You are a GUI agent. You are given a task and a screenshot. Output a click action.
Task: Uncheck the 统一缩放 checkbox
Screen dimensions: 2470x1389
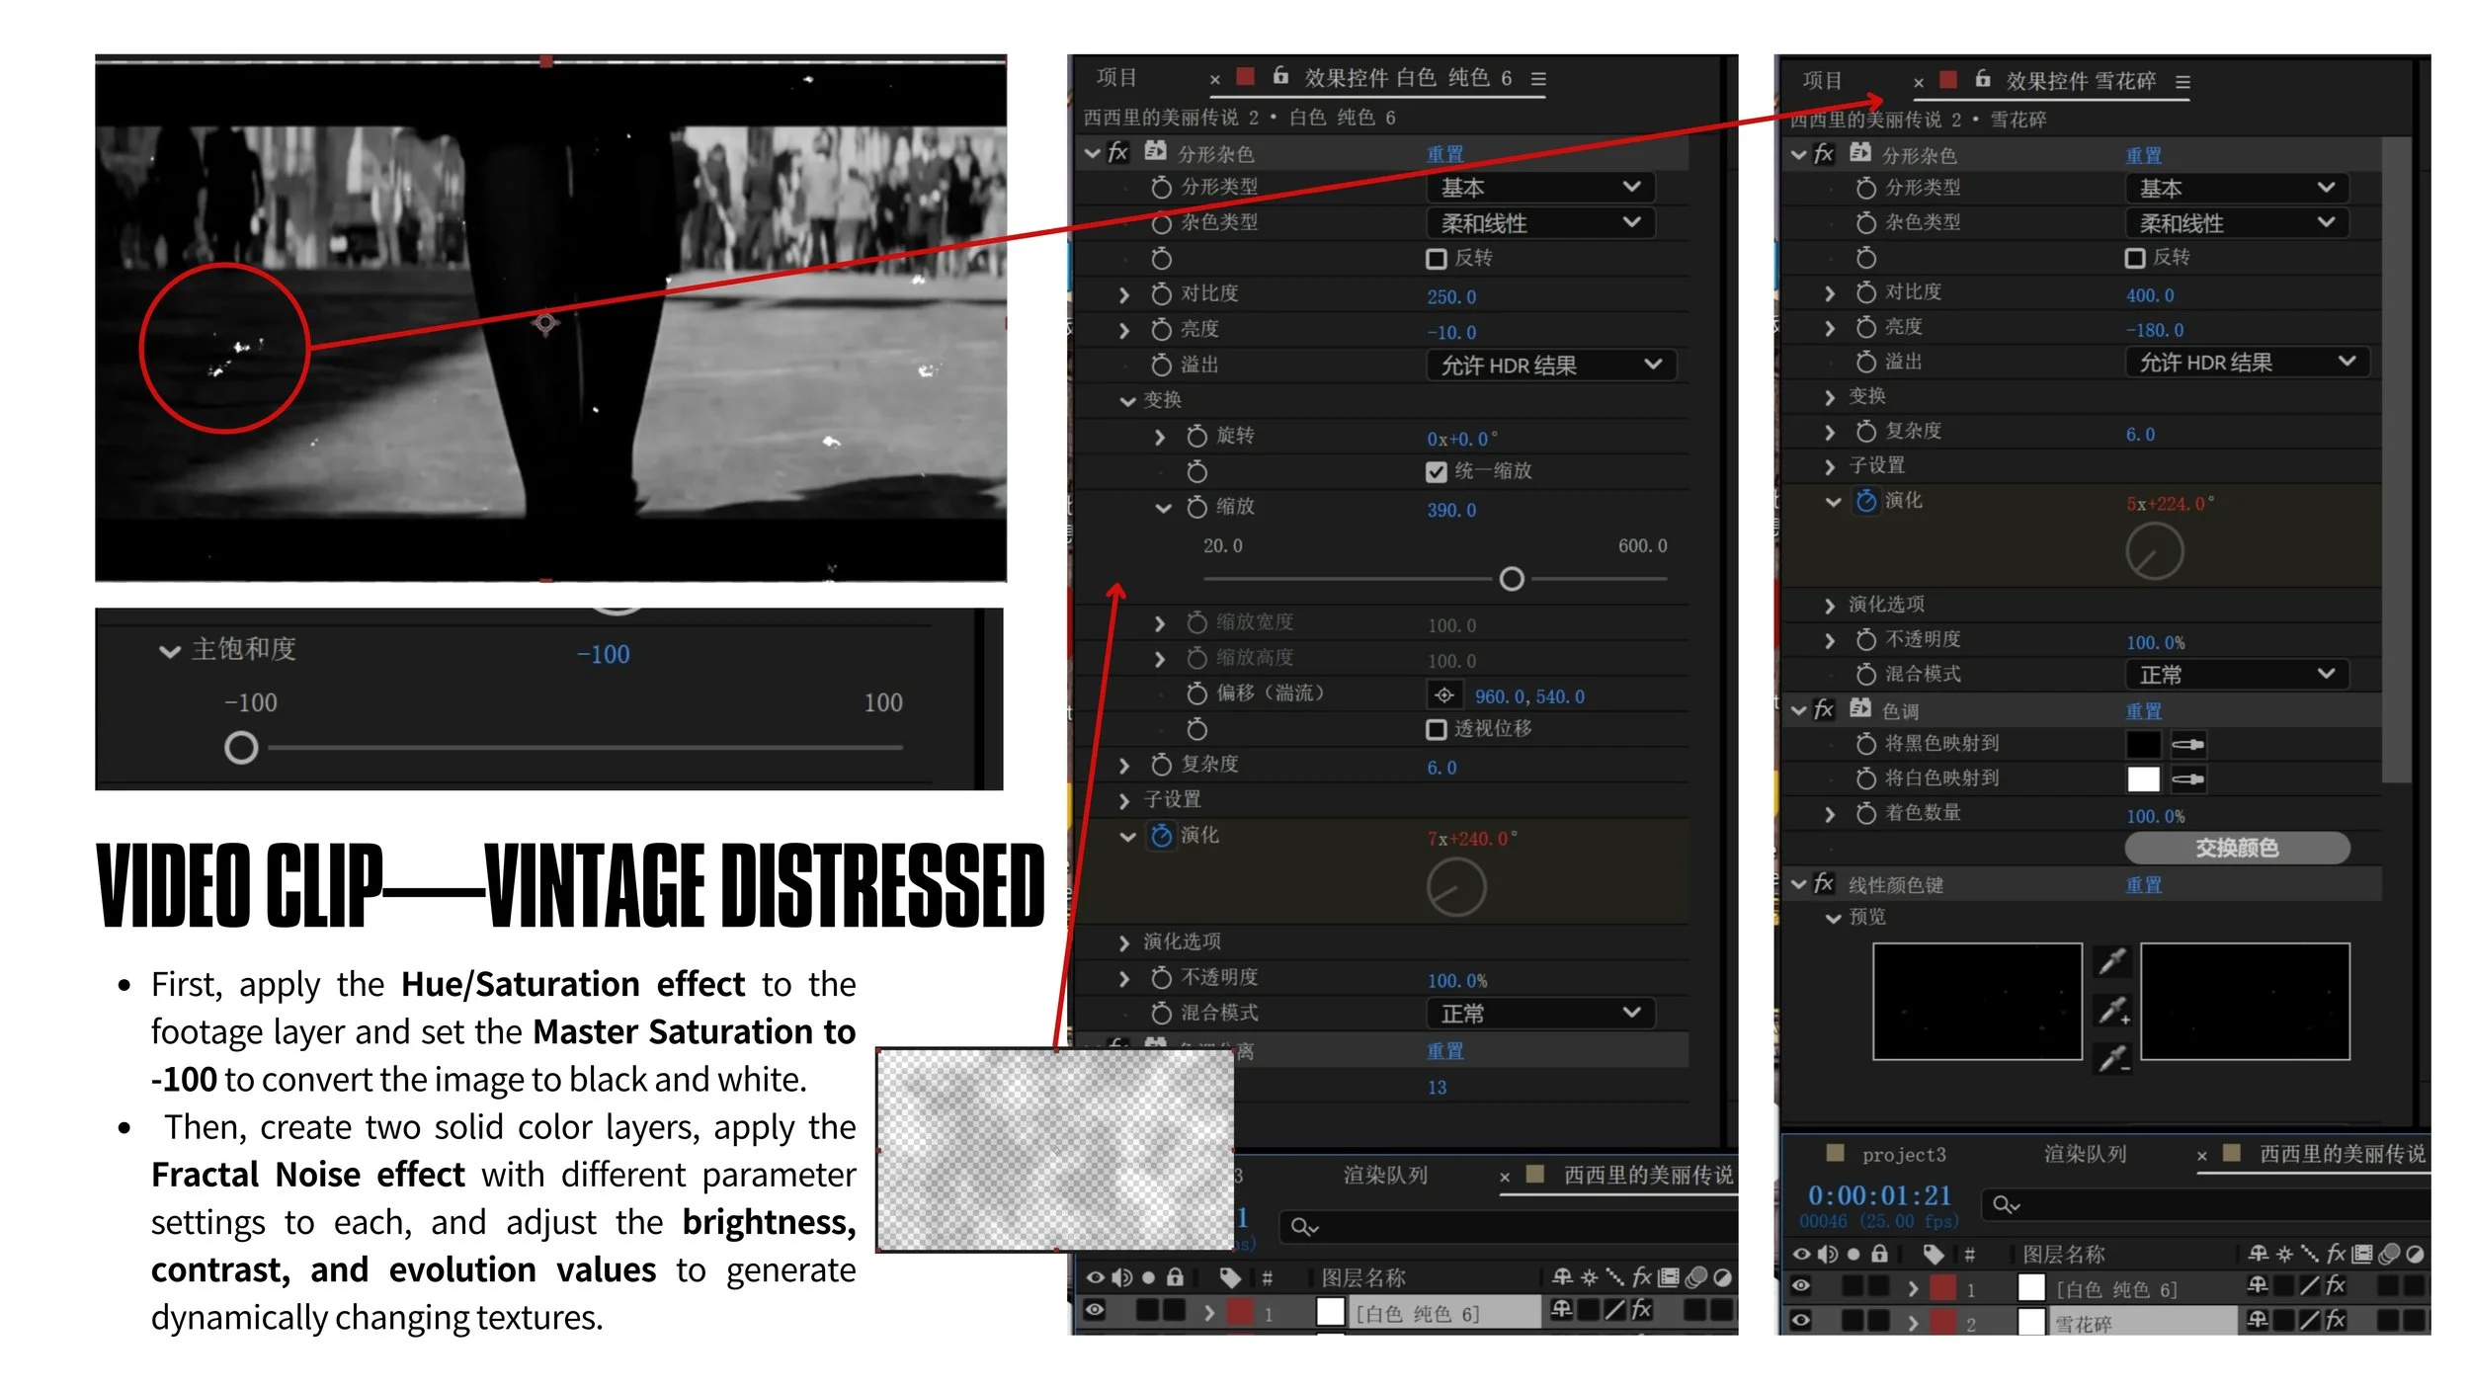[1437, 472]
